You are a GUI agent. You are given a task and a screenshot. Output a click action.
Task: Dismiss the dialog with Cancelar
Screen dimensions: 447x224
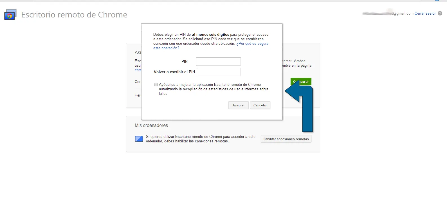tap(260, 105)
